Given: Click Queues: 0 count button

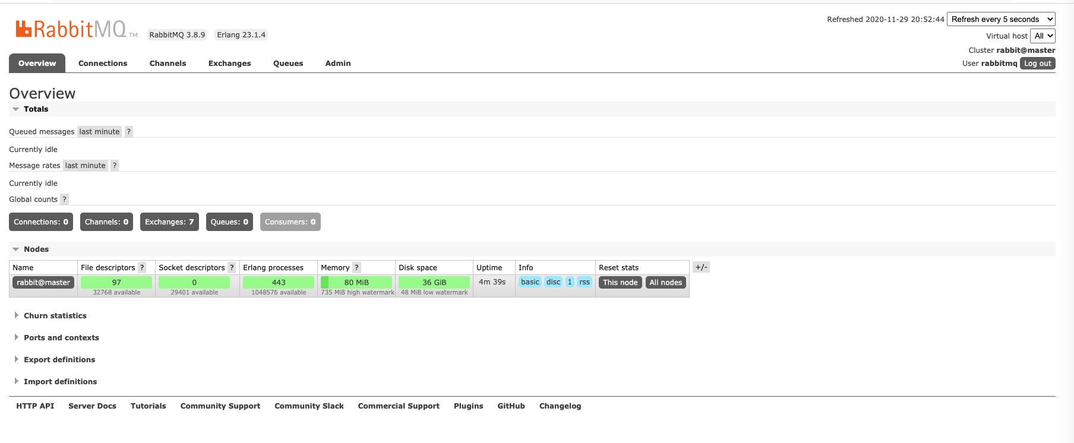Looking at the screenshot, I should (229, 222).
